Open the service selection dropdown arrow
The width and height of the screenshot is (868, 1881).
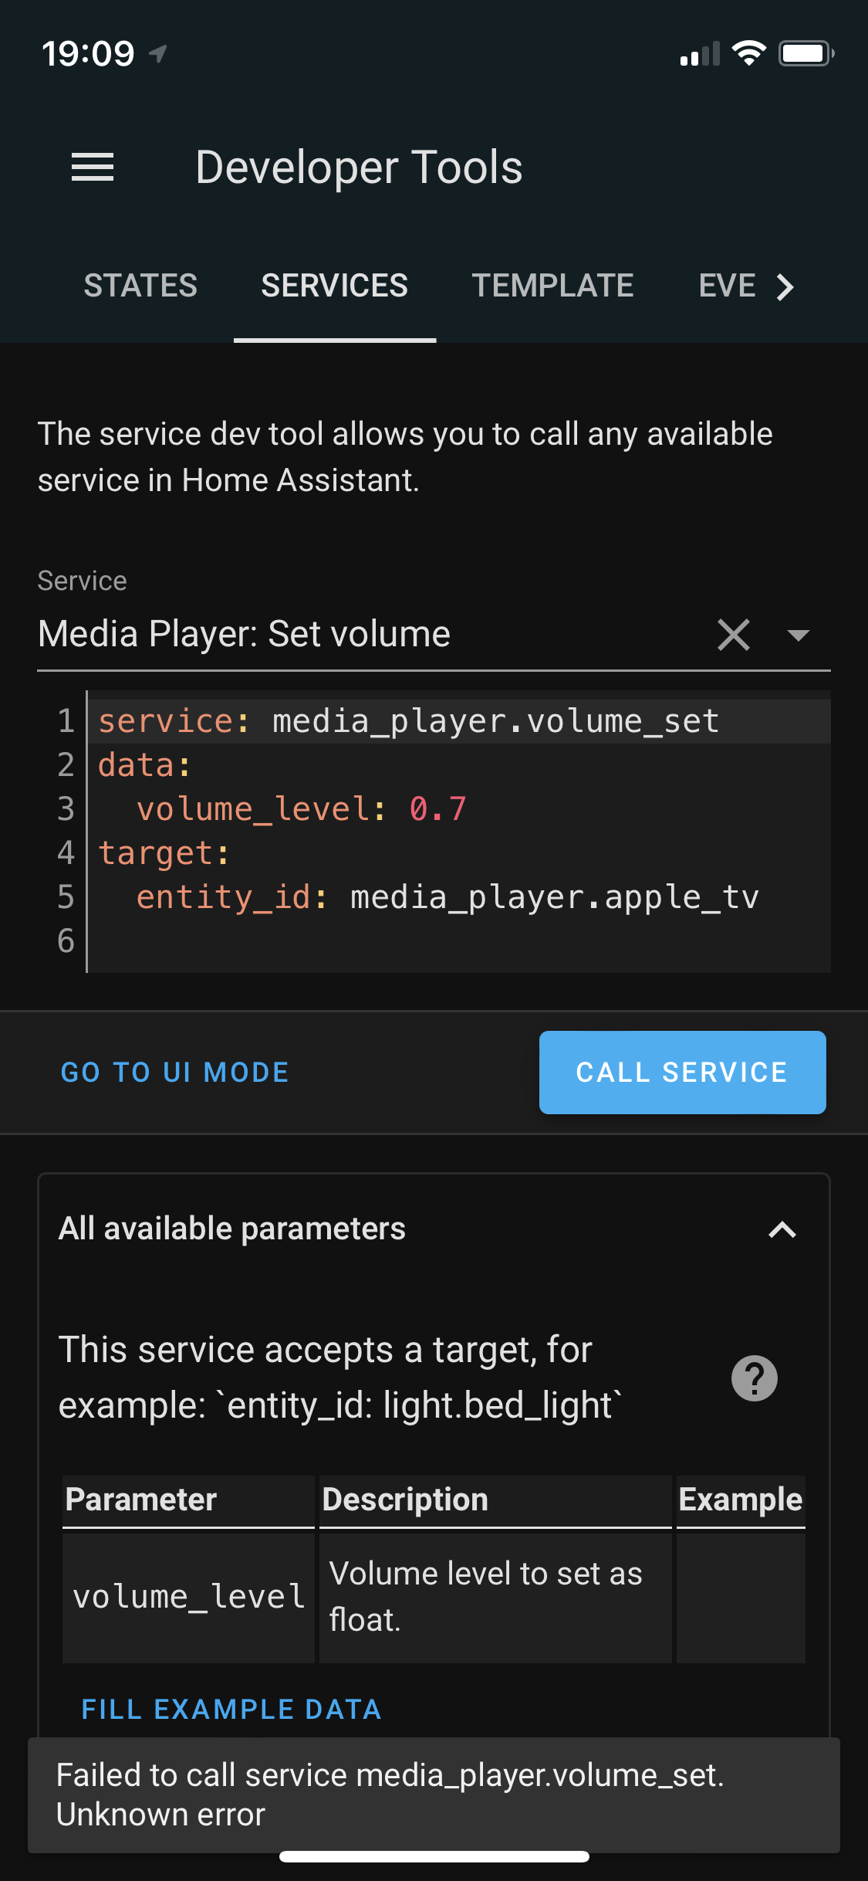click(x=799, y=634)
